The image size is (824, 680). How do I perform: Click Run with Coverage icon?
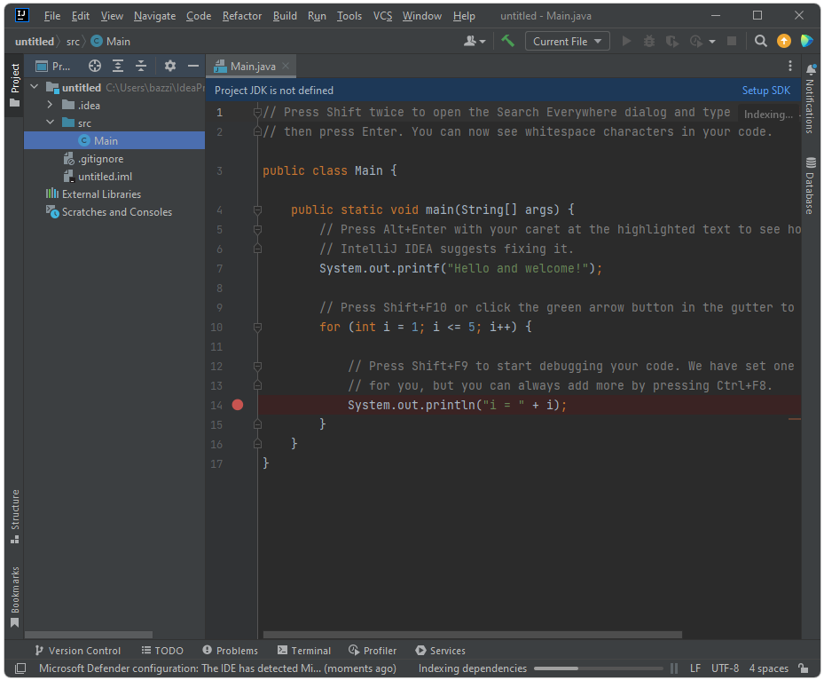[671, 41]
